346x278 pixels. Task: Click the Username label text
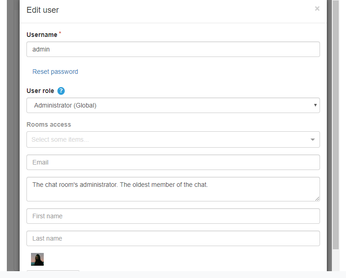(x=42, y=35)
